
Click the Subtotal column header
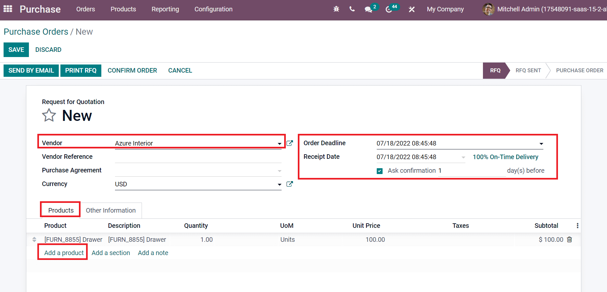[546, 226]
